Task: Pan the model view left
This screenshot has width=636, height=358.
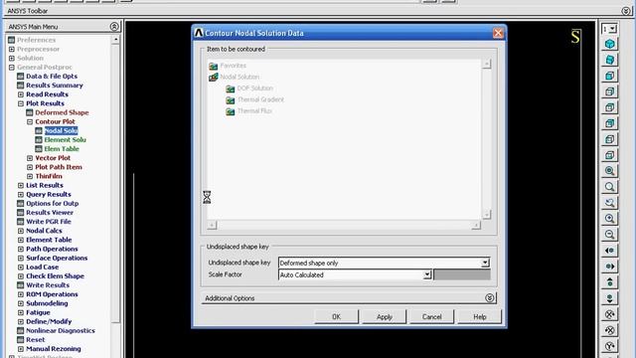Action: pos(609,251)
